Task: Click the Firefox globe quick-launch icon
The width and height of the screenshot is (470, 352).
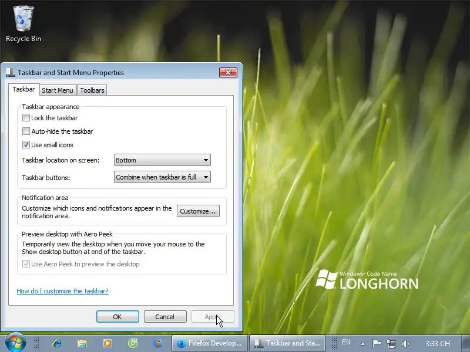Action: tap(157, 343)
